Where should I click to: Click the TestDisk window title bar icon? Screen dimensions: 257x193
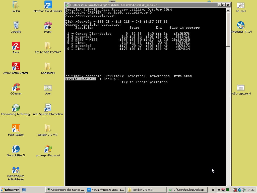(67, 5)
